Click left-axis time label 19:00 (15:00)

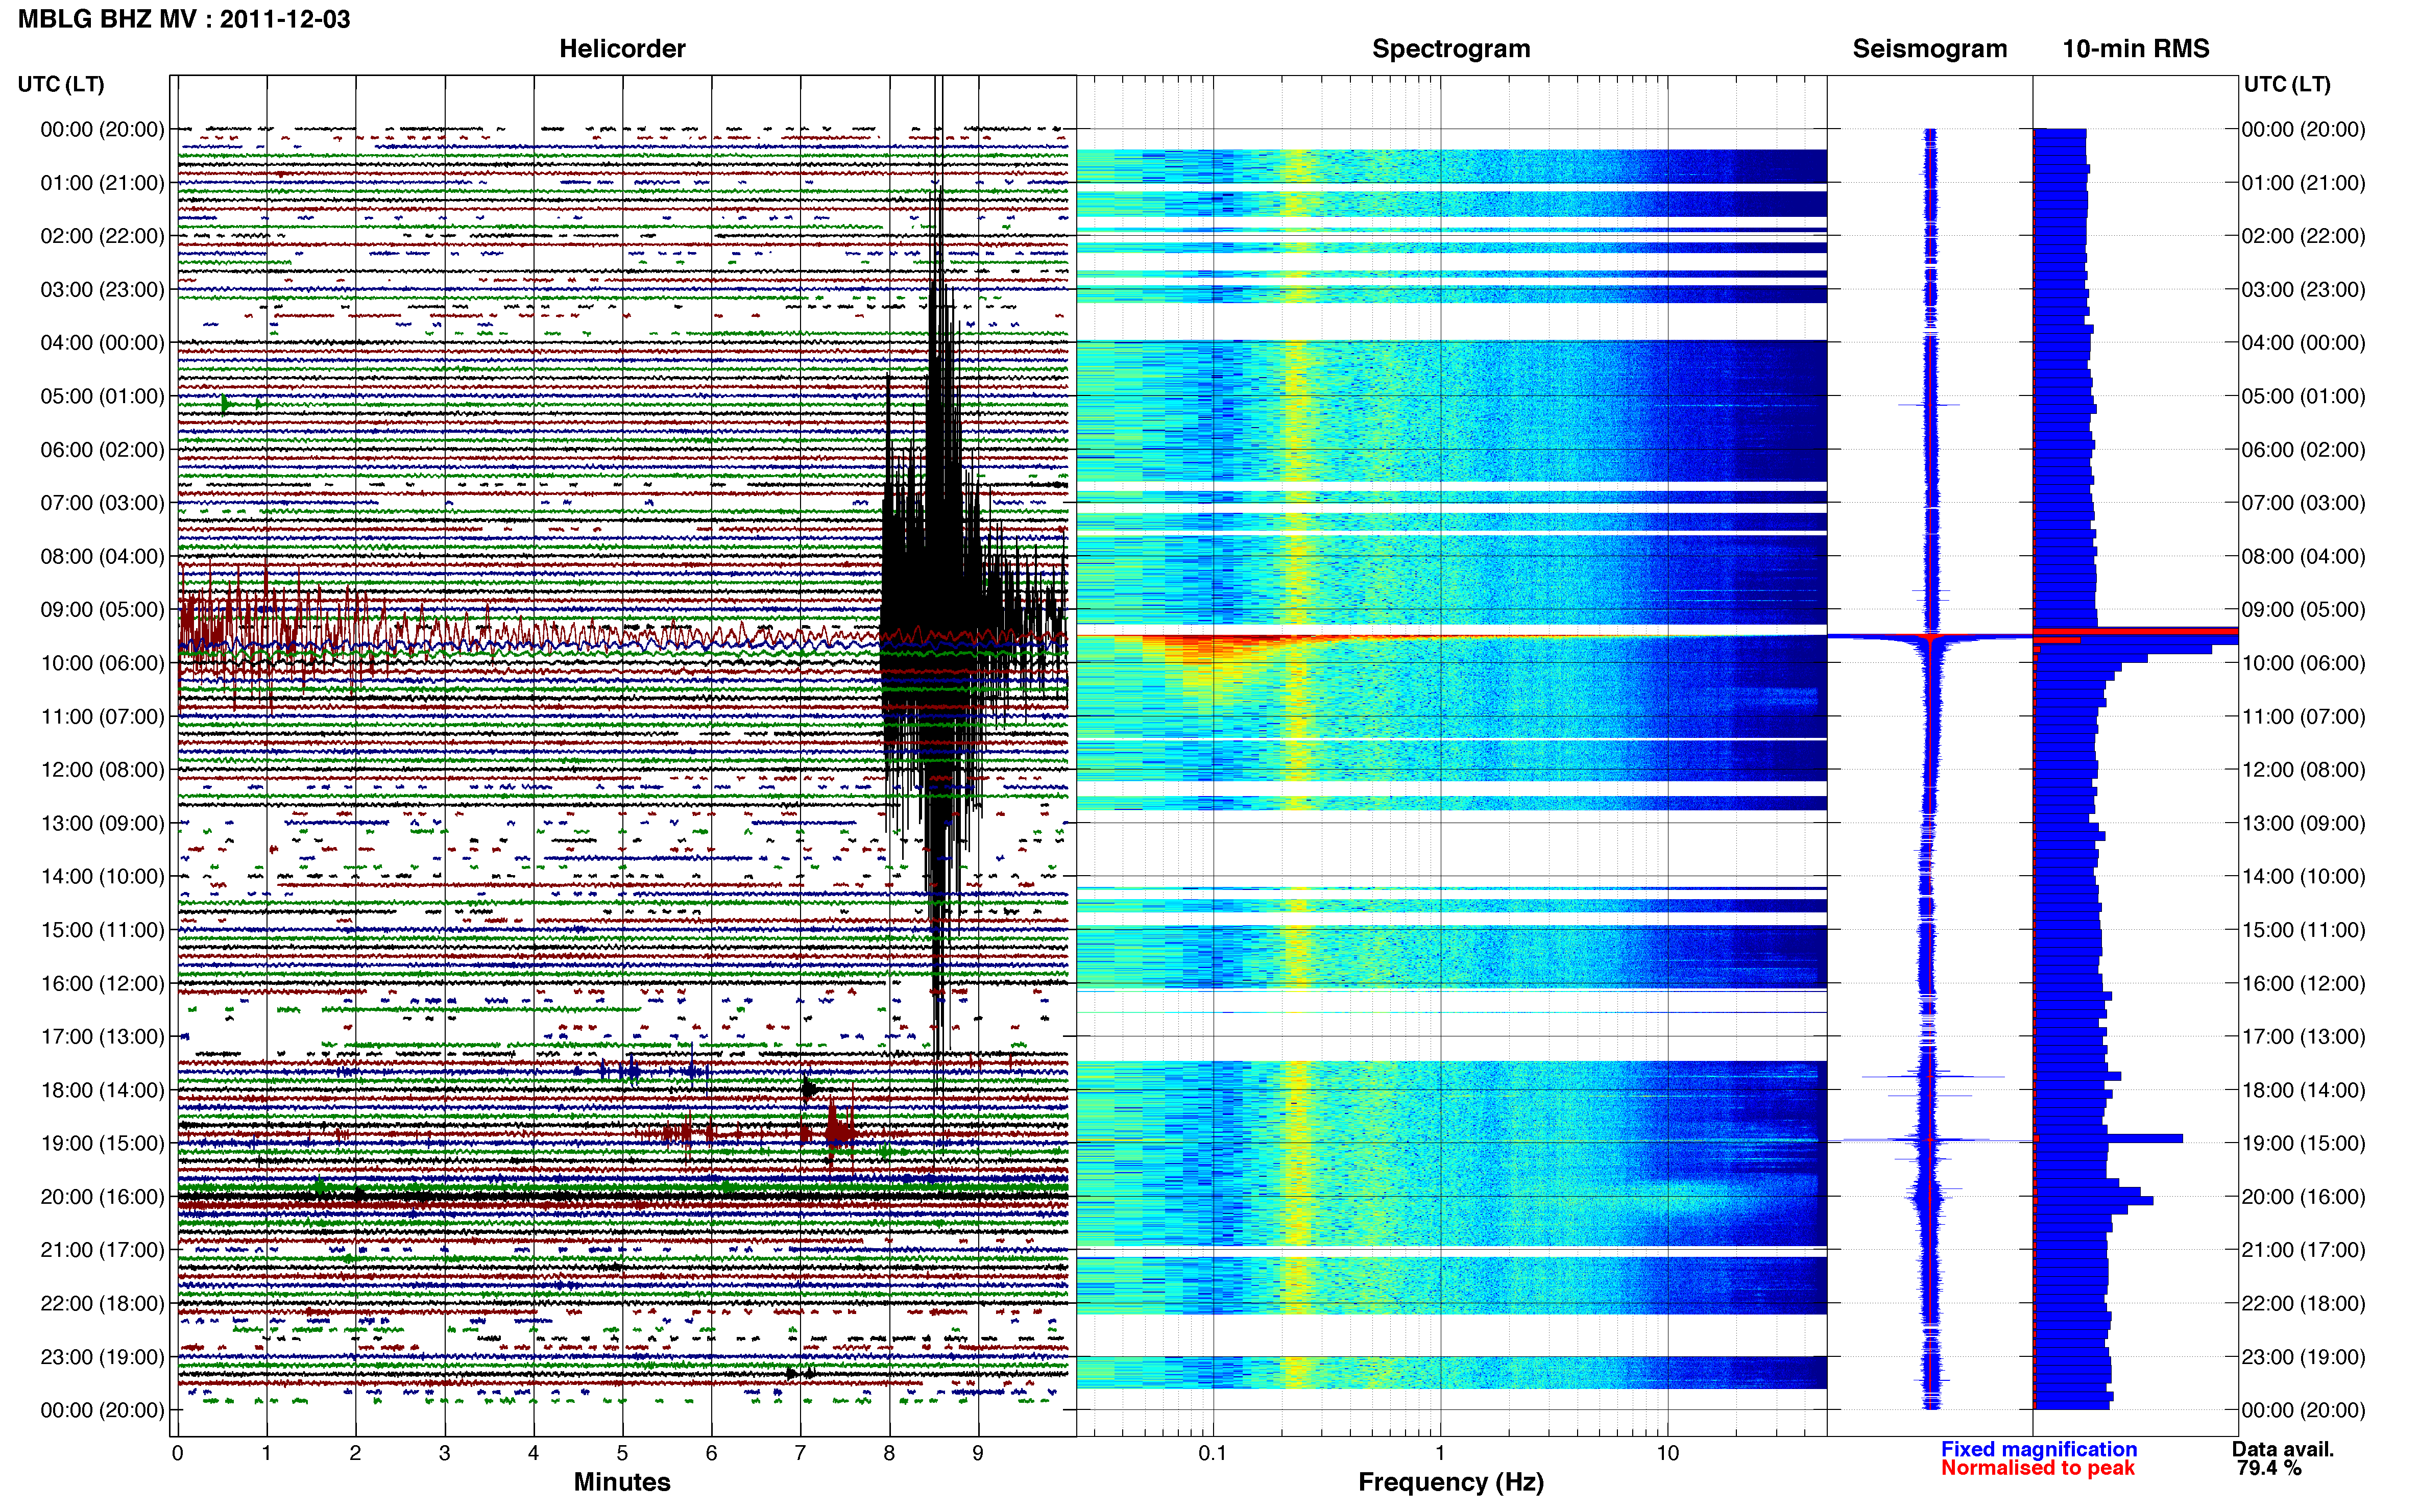102,1143
